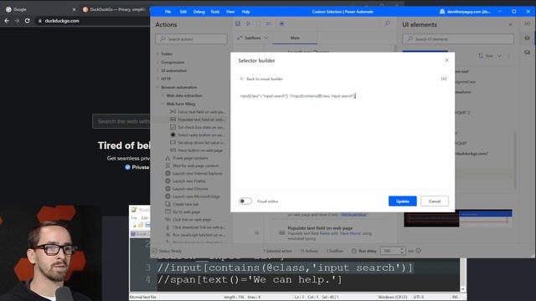Click the Launch new Chrome icon
The width and height of the screenshot is (536, 301).
pyautogui.click(x=167, y=189)
